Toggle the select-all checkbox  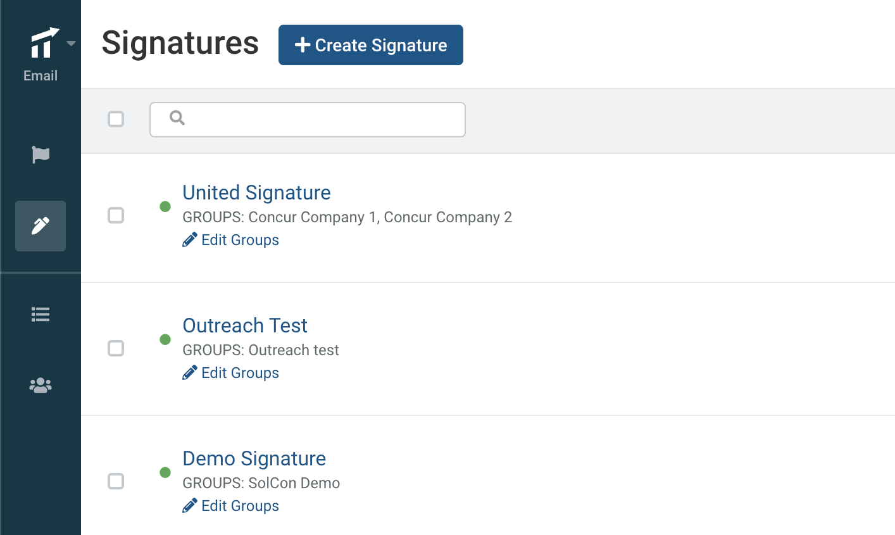(x=116, y=119)
